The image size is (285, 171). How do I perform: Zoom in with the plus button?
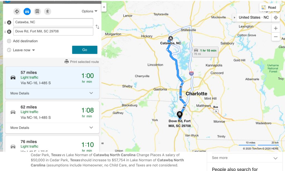coord(276,28)
